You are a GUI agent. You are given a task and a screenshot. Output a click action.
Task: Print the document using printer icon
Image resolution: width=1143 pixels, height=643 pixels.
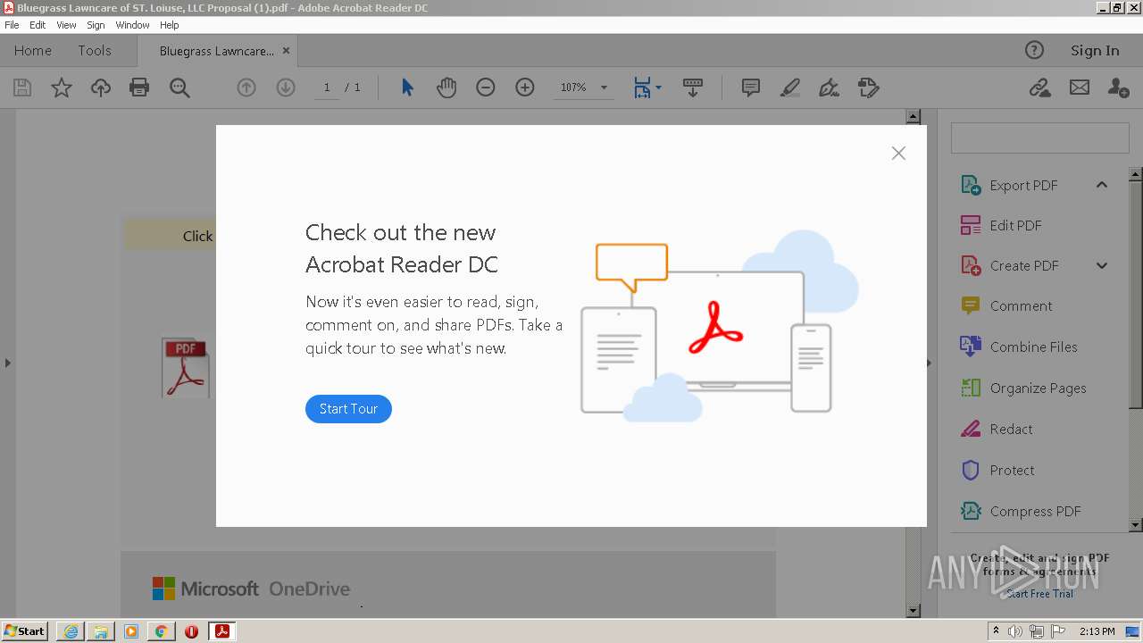pyautogui.click(x=139, y=88)
